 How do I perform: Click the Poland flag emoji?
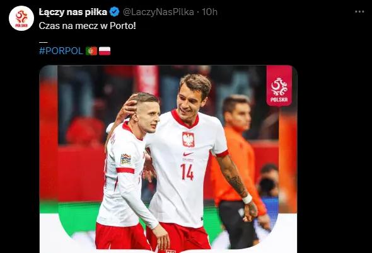105,51
